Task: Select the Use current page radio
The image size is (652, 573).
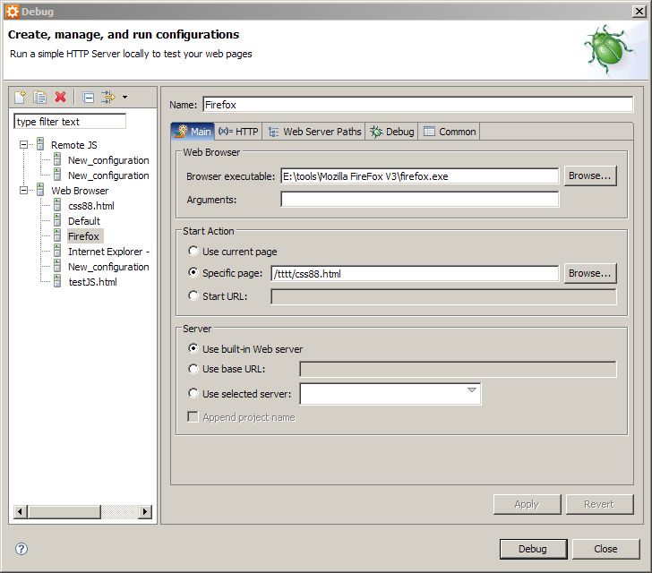Action: click(x=193, y=252)
